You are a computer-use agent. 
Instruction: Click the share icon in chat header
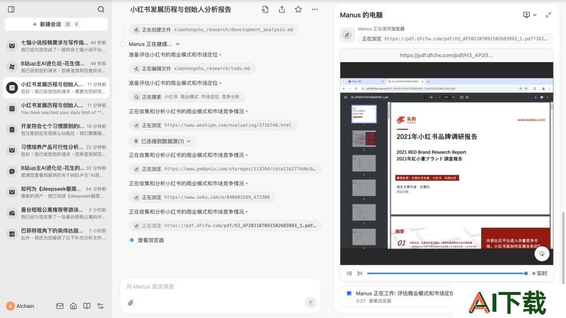point(281,10)
